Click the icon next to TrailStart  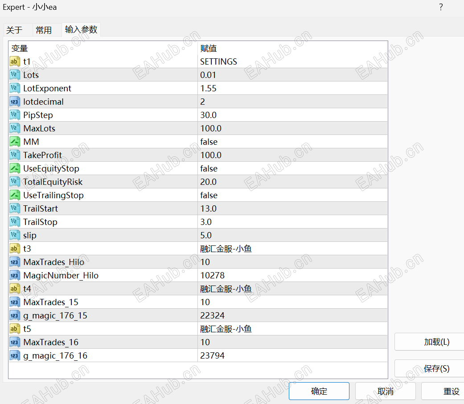15,208
